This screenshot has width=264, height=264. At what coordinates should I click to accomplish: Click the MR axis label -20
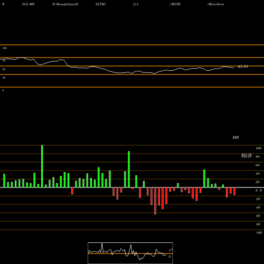click(x=258, y=199)
